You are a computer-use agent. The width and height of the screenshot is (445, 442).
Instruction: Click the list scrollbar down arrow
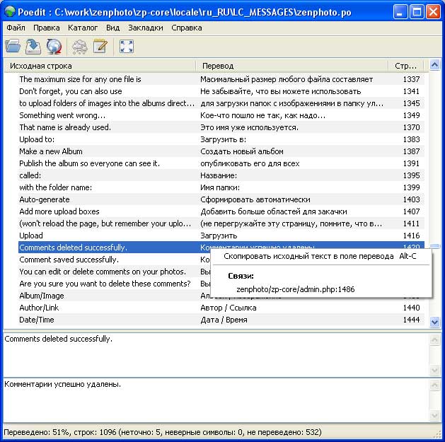coord(434,322)
